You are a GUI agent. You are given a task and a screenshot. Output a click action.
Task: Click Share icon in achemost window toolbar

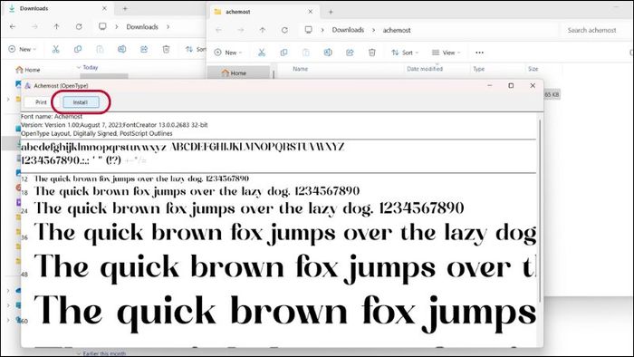click(350, 53)
